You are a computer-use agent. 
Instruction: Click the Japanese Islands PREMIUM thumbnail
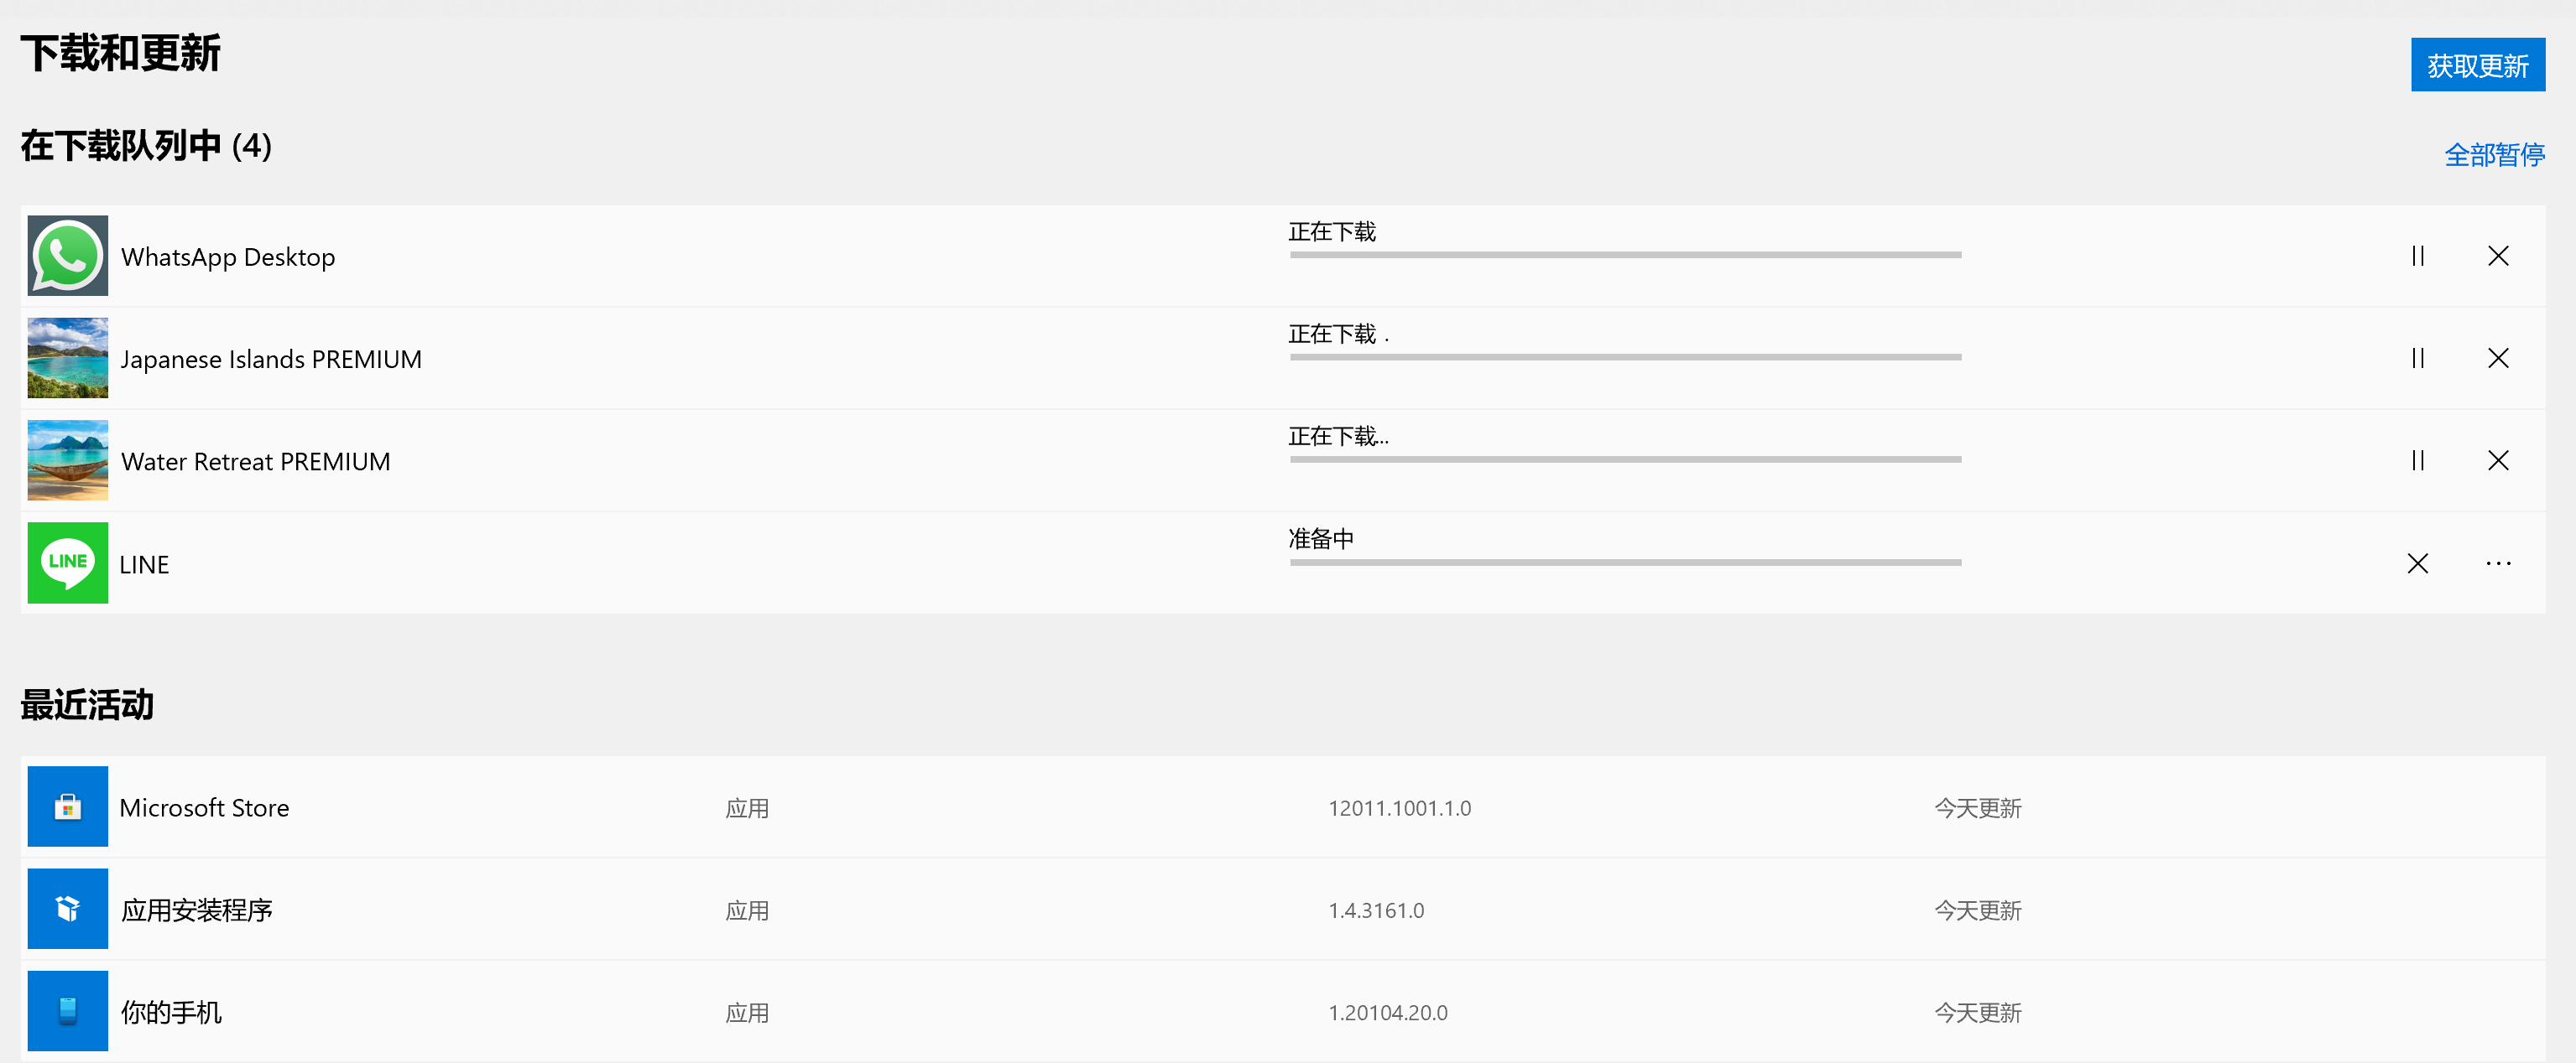pyautogui.click(x=68, y=358)
